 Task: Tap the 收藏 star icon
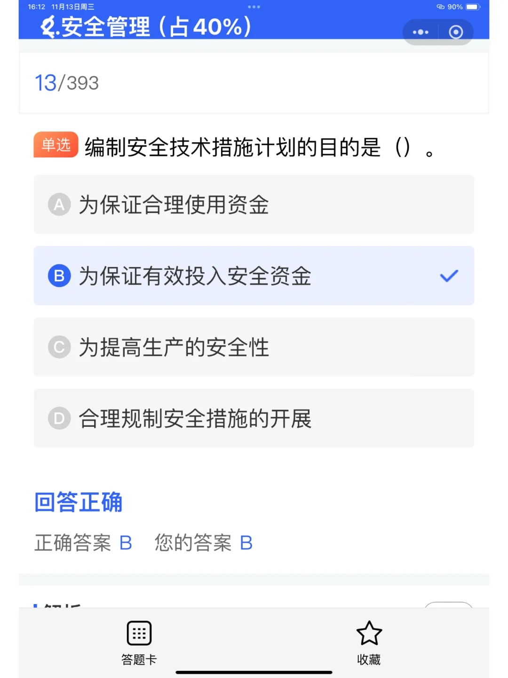[x=369, y=633]
